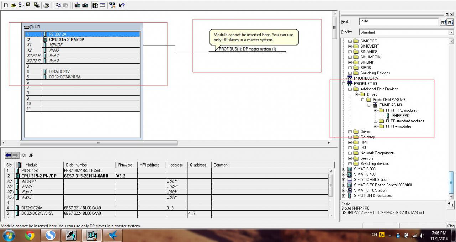Select CPU 315-2 PN/DP in rack
The height and width of the screenshot is (242, 456).
82,40
